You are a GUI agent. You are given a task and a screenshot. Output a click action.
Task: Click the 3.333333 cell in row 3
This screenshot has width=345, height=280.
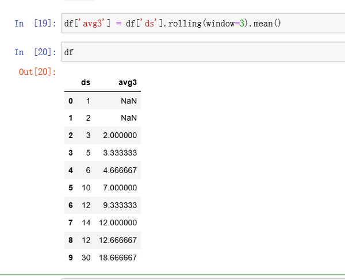(120, 153)
